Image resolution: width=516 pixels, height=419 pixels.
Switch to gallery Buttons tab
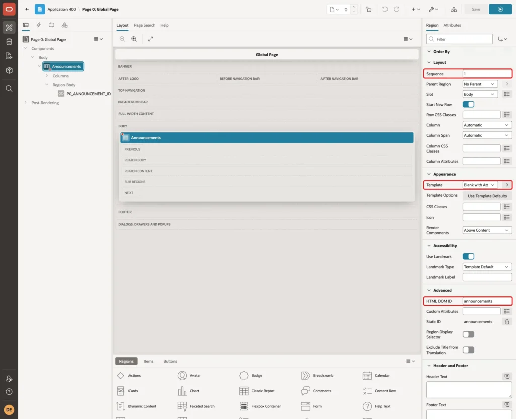[x=170, y=361]
